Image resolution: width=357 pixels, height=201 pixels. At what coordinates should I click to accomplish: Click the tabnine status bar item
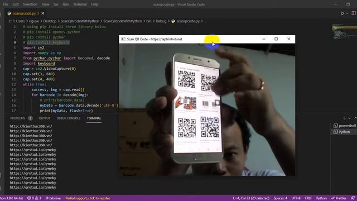click(54, 198)
